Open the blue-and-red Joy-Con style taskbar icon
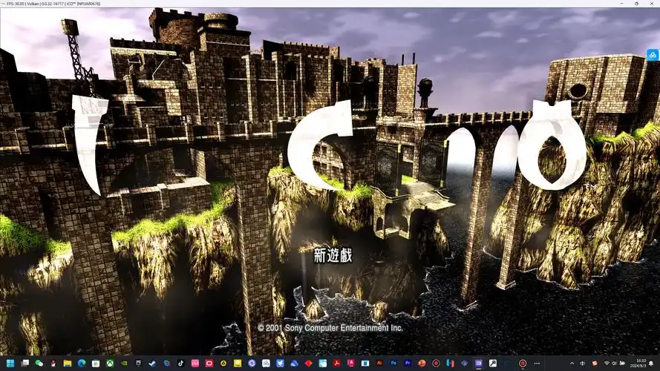Image resolution: width=660 pixels, height=371 pixels. pos(451,363)
